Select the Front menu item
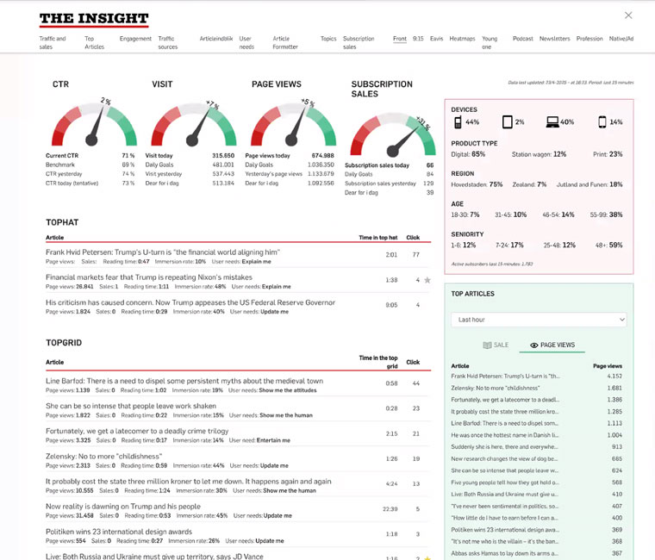This screenshot has height=560, width=655. [x=400, y=39]
